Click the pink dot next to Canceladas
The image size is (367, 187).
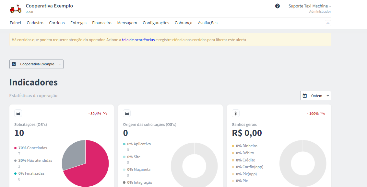[x=16, y=148]
